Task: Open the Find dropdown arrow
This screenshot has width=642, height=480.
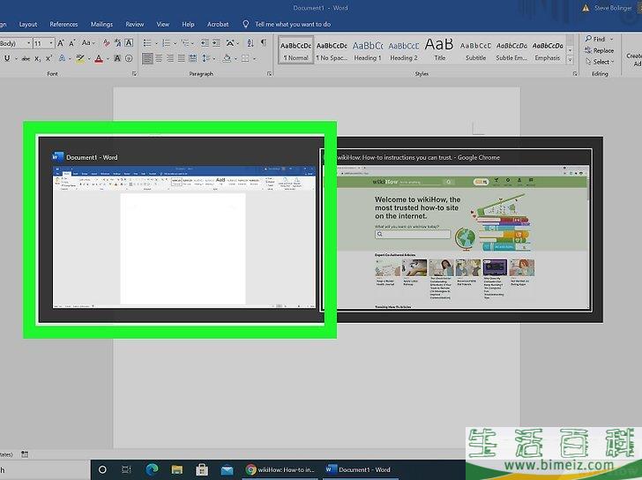Action: (612, 40)
